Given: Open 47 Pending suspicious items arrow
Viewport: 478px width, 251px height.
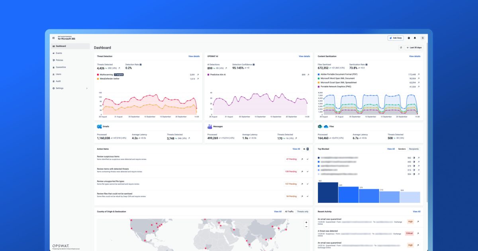Looking at the screenshot, I should [302, 159].
